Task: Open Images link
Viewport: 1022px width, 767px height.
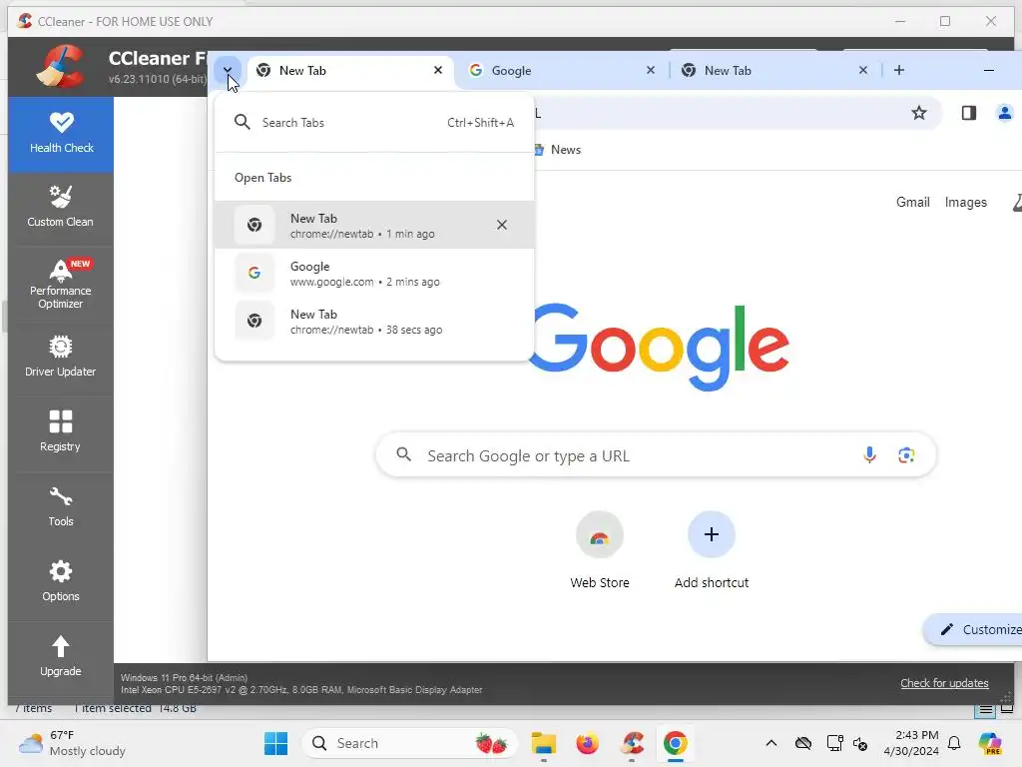Action: pyautogui.click(x=965, y=202)
